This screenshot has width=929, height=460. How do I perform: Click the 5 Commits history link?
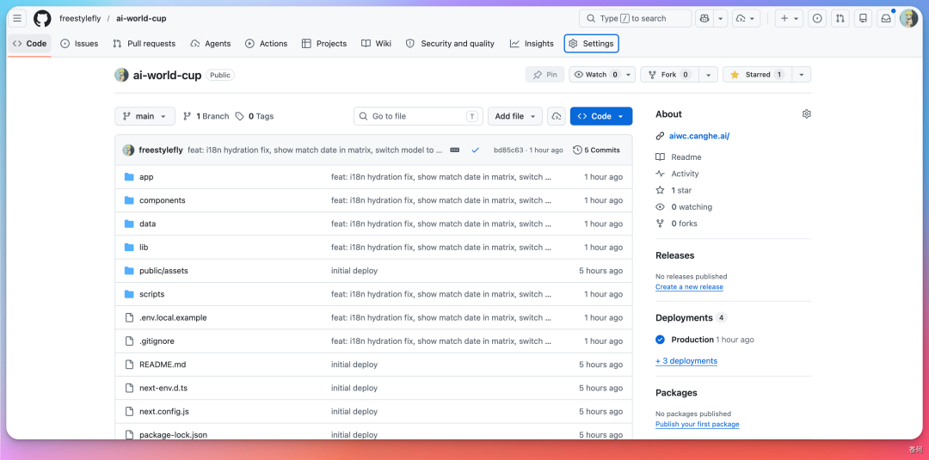click(596, 150)
